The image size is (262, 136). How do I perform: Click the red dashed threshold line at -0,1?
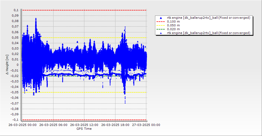point(84,120)
